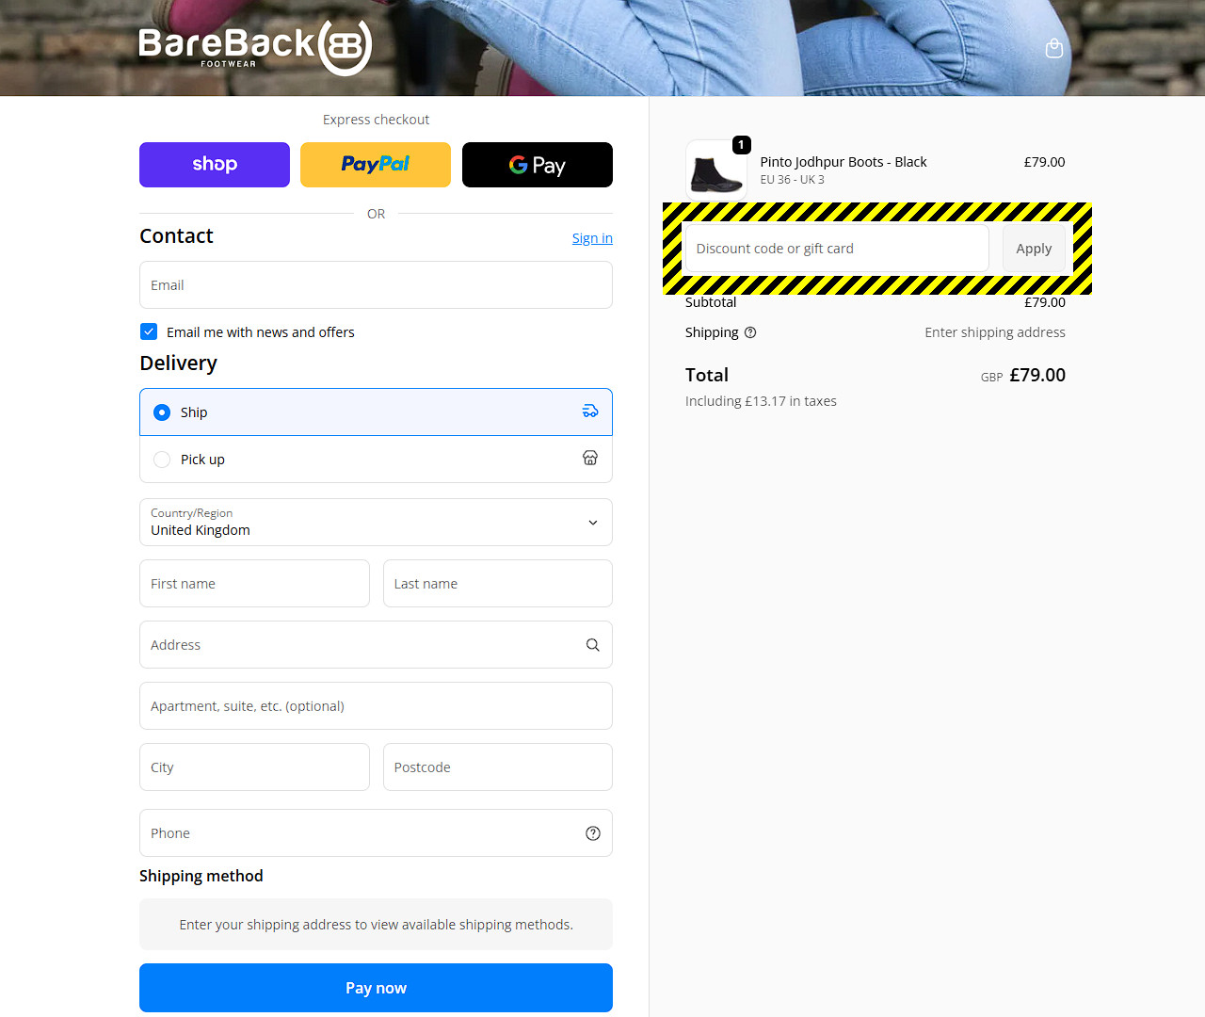Select the Pick up radio option

tap(162, 460)
